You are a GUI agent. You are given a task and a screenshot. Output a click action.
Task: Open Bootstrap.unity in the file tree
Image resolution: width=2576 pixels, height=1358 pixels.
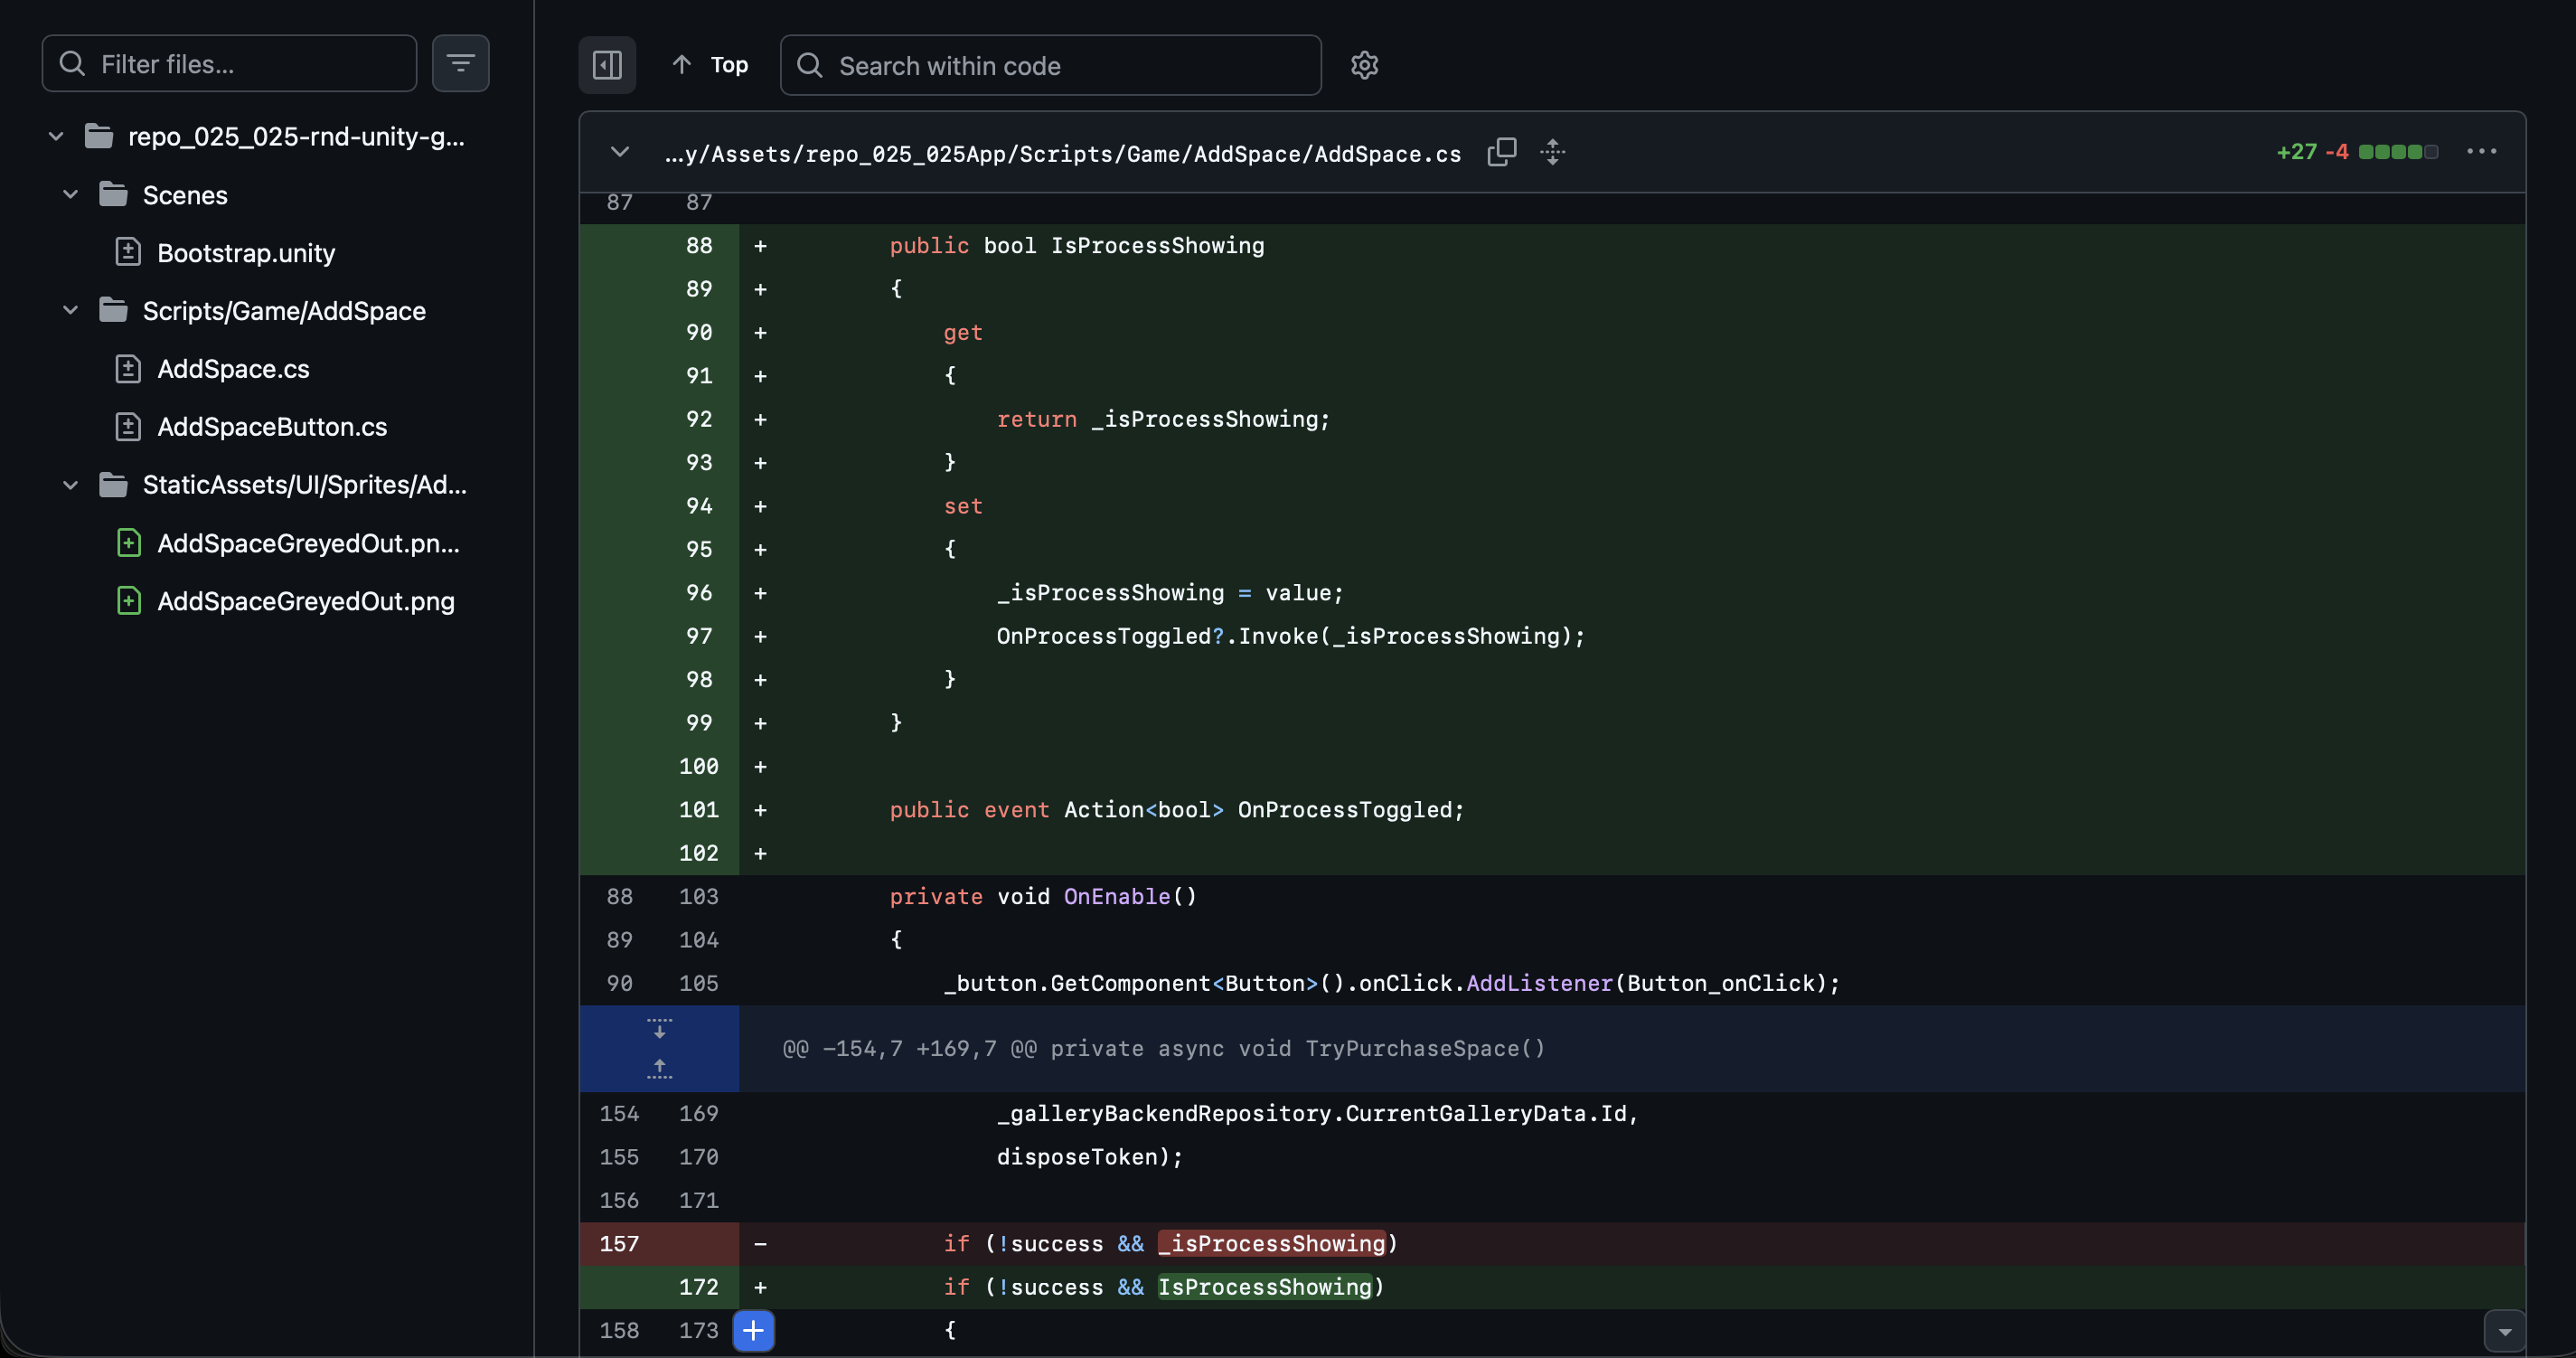pyautogui.click(x=246, y=253)
